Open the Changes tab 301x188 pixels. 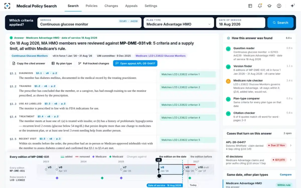click(111, 6)
